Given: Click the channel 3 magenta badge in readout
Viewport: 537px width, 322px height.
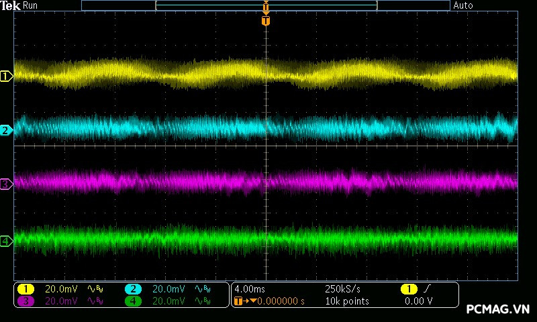Looking at the screenshot, I should [x=26, y=301].
